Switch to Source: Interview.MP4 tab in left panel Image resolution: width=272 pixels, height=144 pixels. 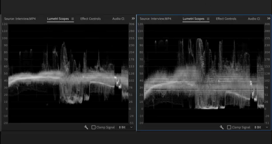[x=20, y=19]
